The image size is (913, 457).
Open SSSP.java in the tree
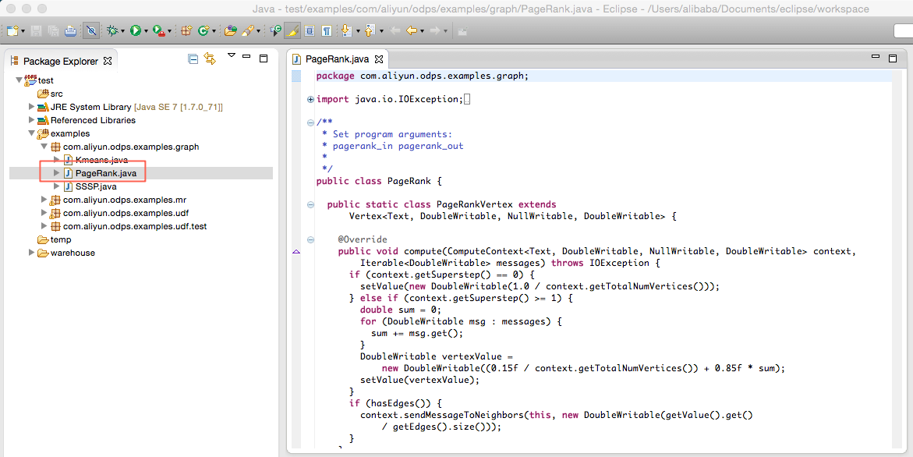(x=96, y=186)
